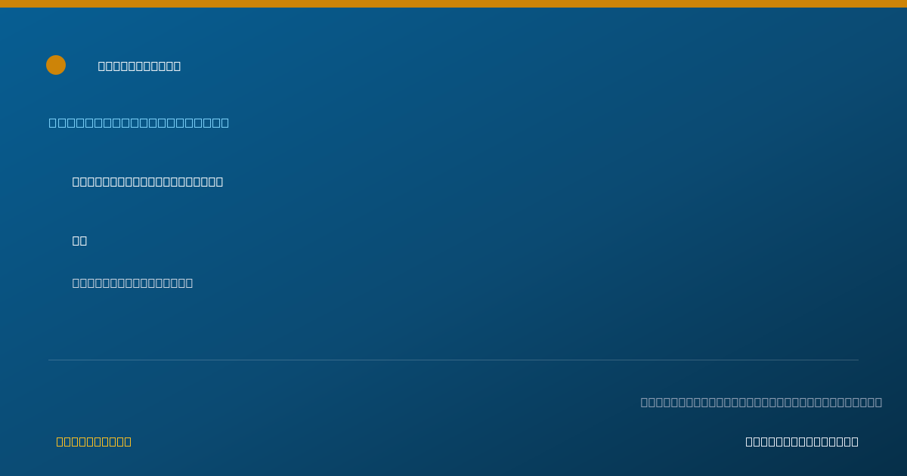Open the orange-yellow footer link at bottom left
This screenshot has height=476, width=907.
tap(94, 441)
